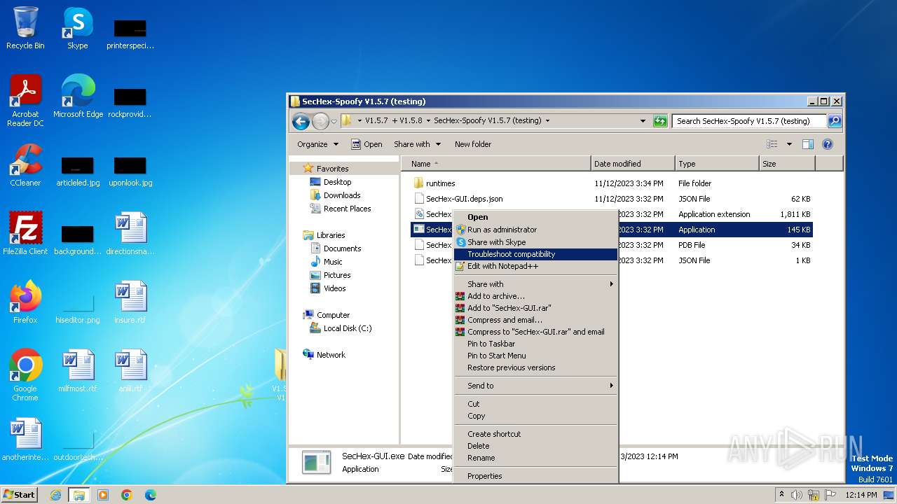Choose Add to archive... entry
897x504 pixels.
tap(535, 296)
